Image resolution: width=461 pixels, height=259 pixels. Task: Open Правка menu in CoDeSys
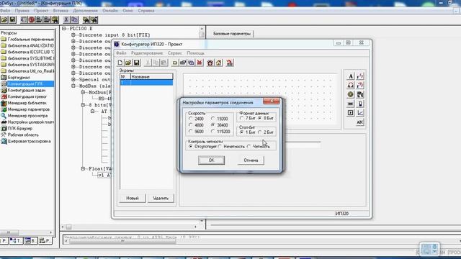click(x=22, y=11)
